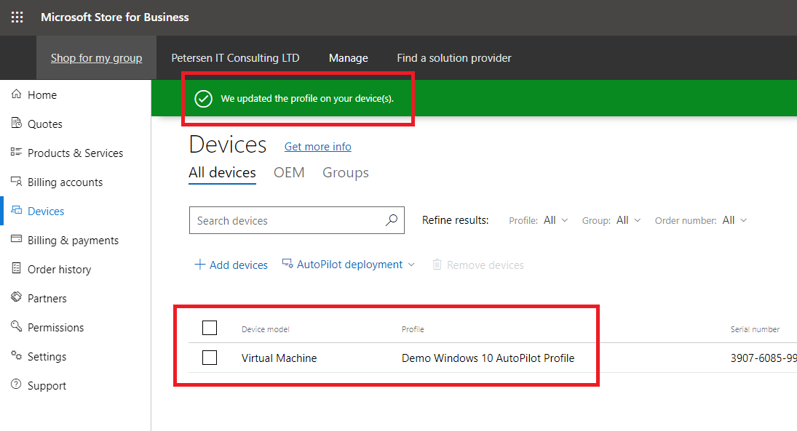Click the Serial number column header
This screenshot has width=797, height=431.
click(755, 329)
